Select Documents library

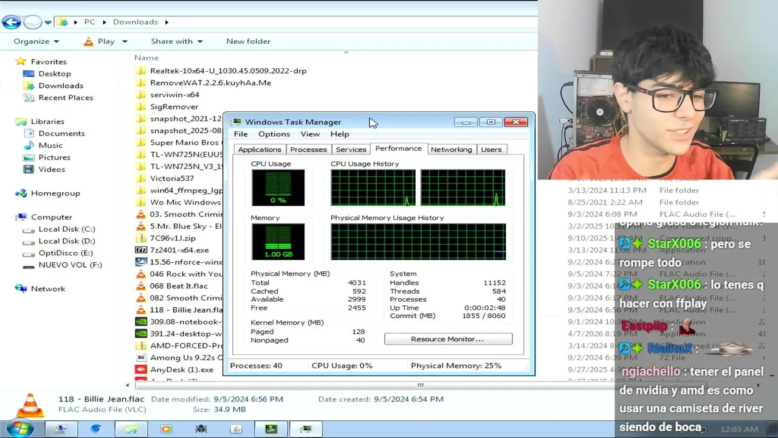[61, 133]
